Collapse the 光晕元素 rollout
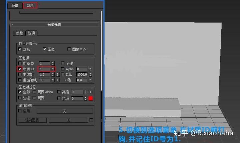 (54, 25)
